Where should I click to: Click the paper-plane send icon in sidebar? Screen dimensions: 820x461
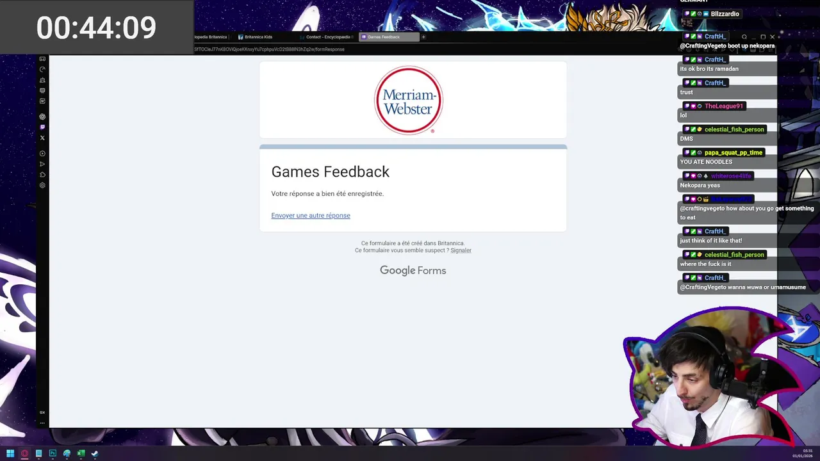click(x=42, y=164)
